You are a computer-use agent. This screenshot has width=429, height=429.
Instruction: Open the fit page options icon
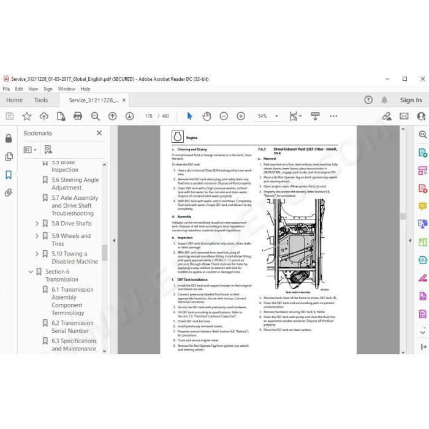coord(295,116)
